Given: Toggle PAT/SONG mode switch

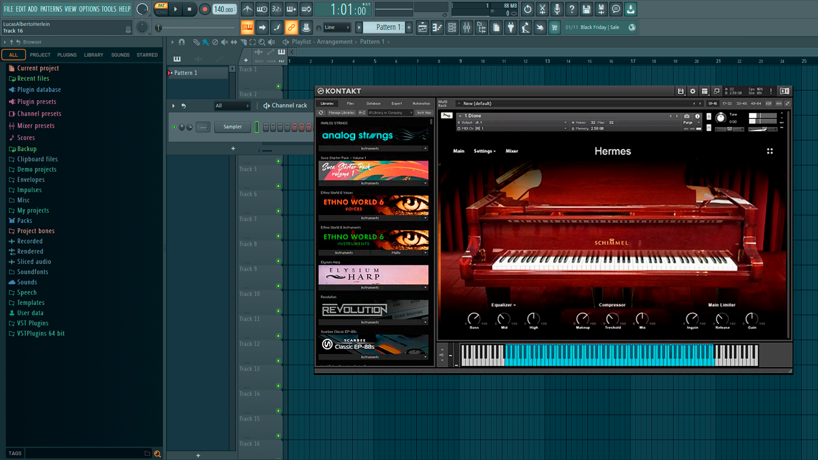Looking at the screenshot, I should click(161, 9).
